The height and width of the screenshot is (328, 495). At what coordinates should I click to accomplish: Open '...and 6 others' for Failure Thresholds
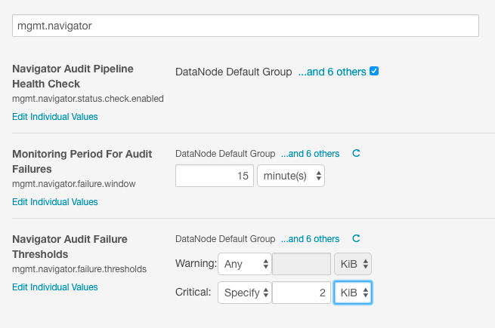pos(310,239)
